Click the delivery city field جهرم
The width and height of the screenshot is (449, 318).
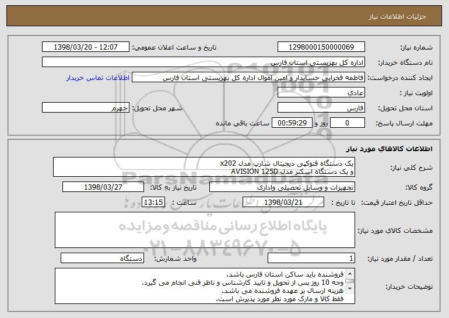86,108
